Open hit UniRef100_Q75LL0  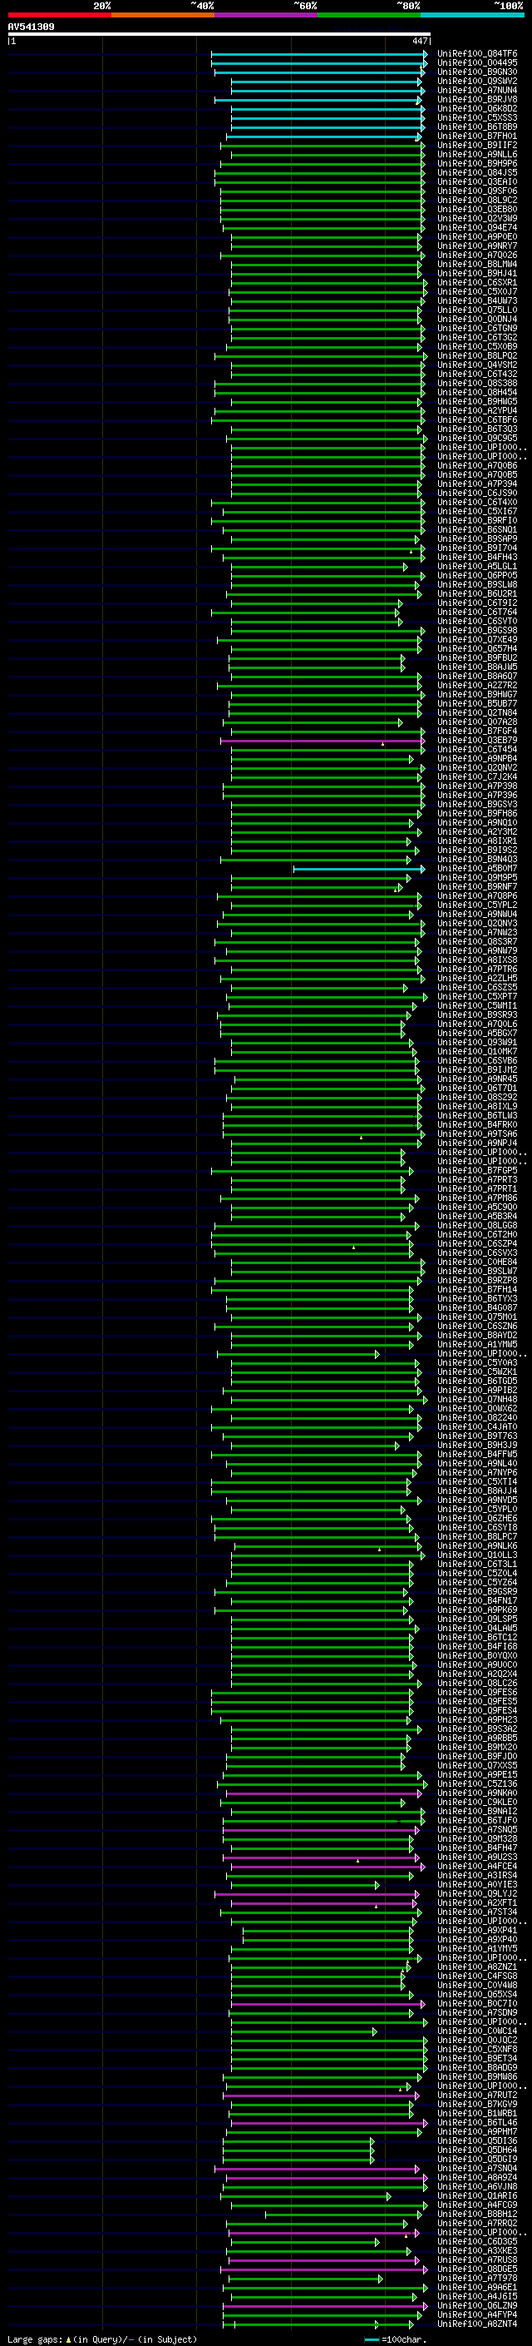tap(477, 310)
